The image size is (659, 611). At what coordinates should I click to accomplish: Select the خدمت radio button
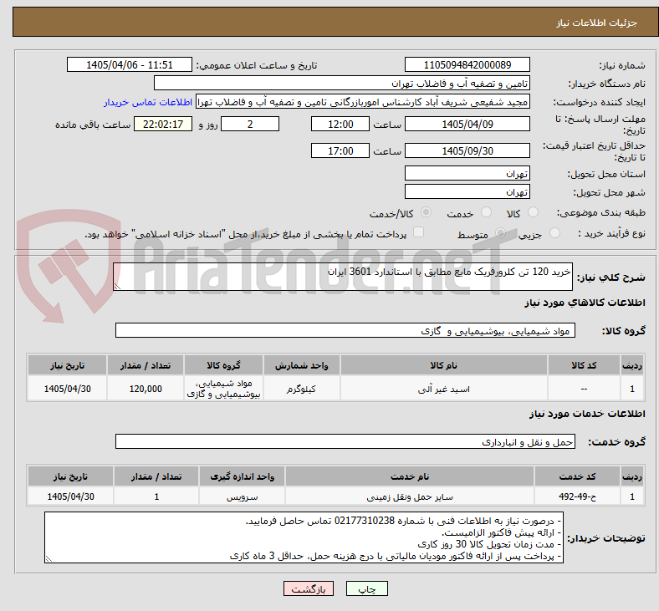(x=486, y=212)
